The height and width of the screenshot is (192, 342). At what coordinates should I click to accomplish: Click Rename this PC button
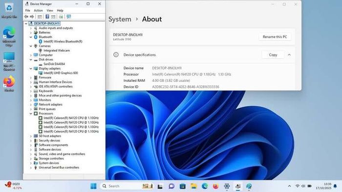[275, 37]
